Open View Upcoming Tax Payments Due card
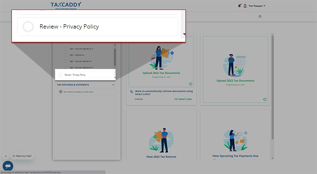Screen dimensions: 317x174 (x=235, y=135)
